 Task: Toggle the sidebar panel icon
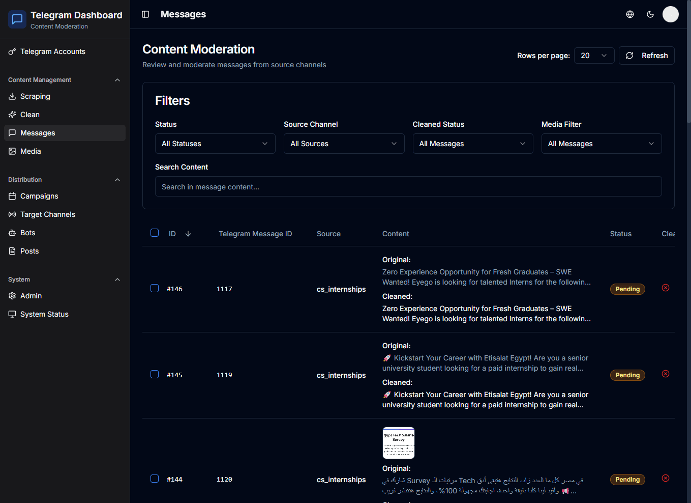click(x=145, y=14)
